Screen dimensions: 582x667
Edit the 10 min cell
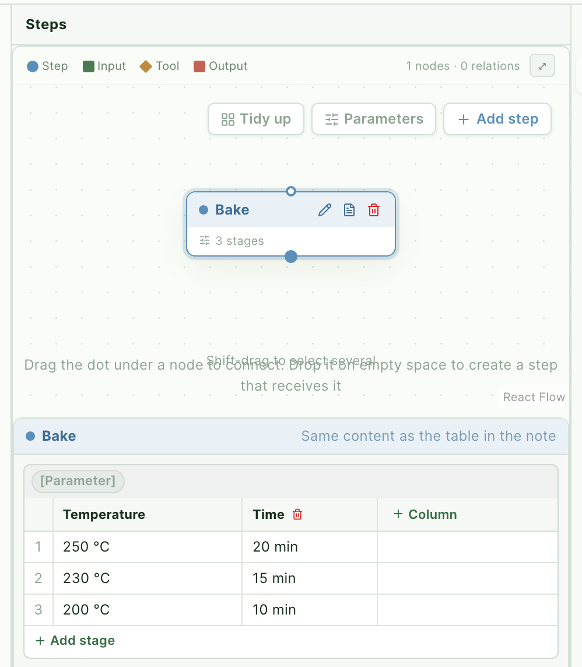(x=310, y=610)
